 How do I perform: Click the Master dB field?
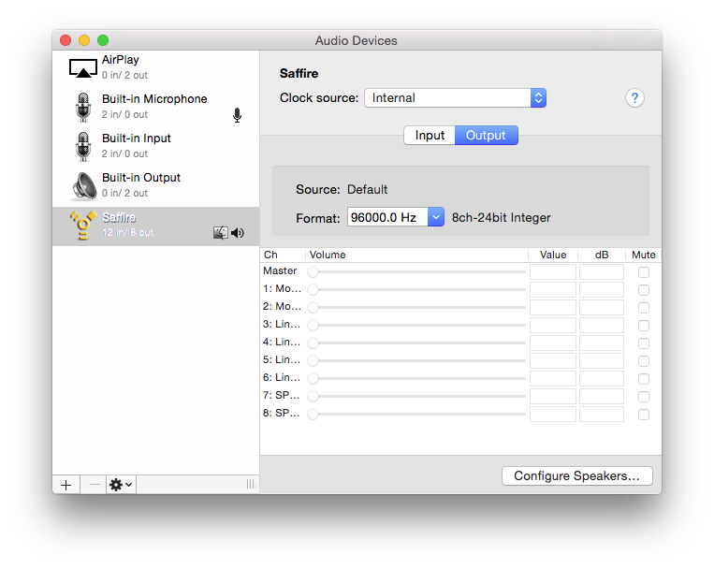point(602,272)
